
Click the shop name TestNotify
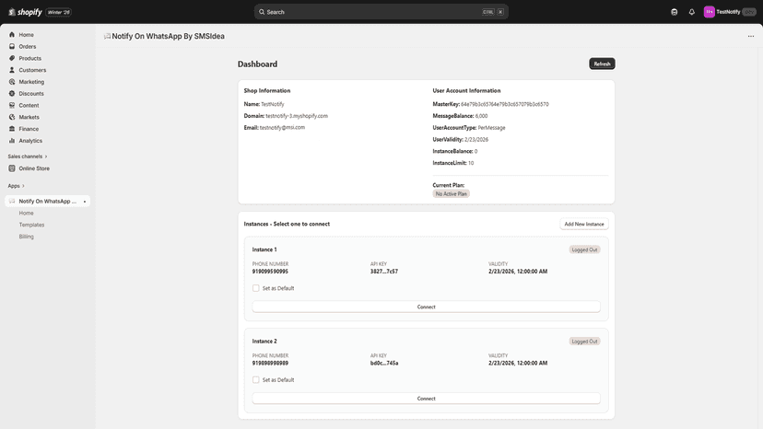tap(273, 104)
